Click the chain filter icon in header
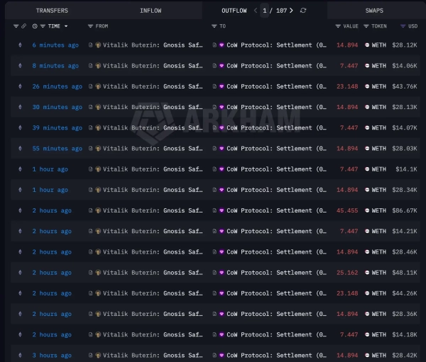This screenshot has width=426, height=362. coord(16,26)
